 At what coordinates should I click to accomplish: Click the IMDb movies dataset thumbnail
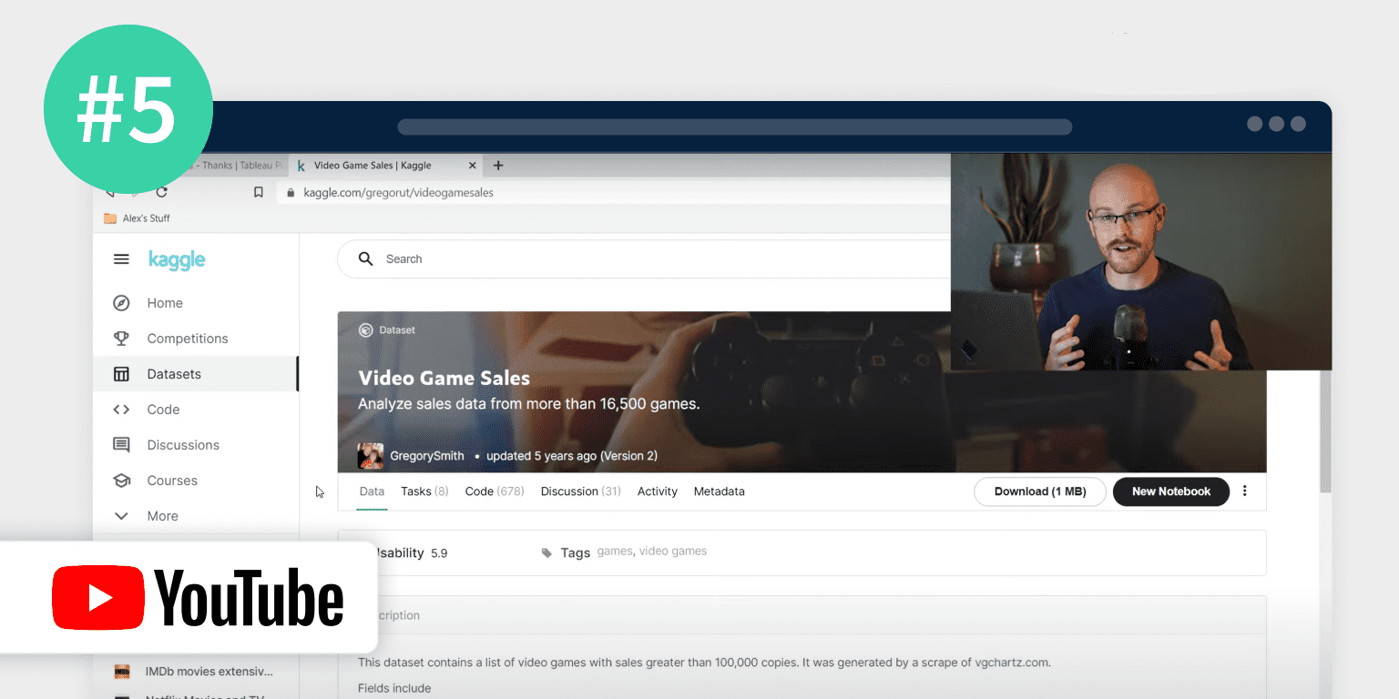(x=121, y=672)
